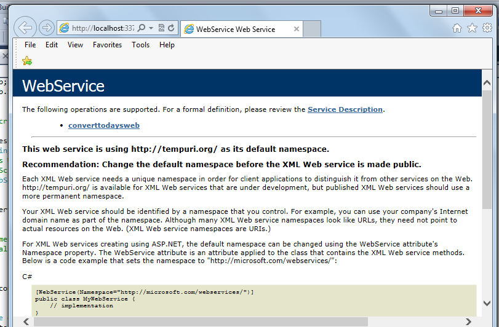Open Favorites star in top right
The image size is (499, 327).
tap(473, 28)
